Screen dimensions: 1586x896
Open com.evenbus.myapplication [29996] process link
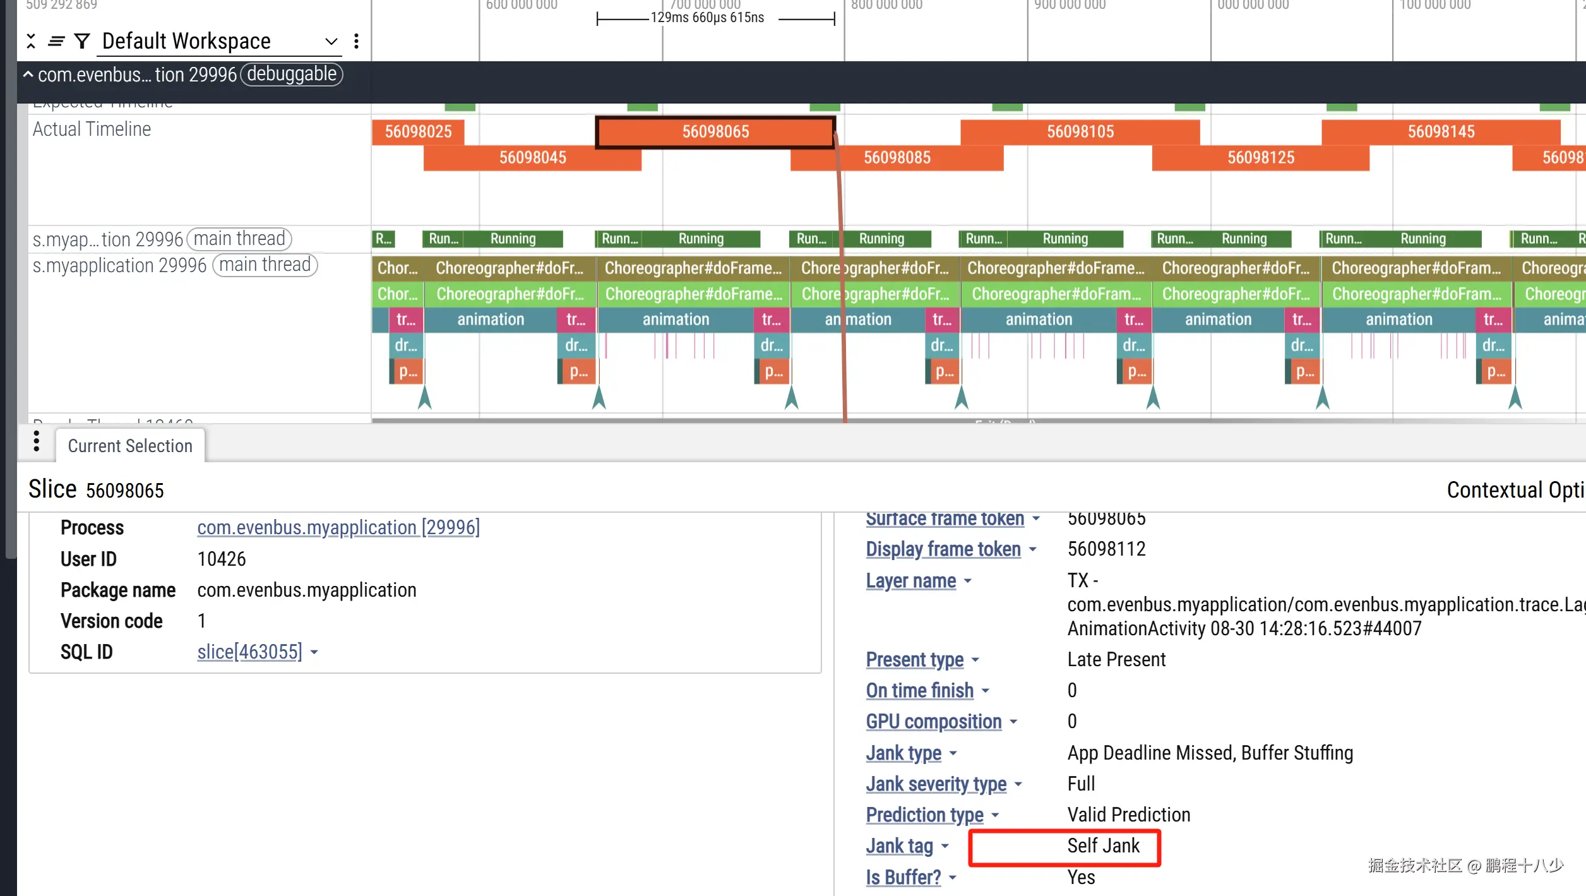click(338, 527)
